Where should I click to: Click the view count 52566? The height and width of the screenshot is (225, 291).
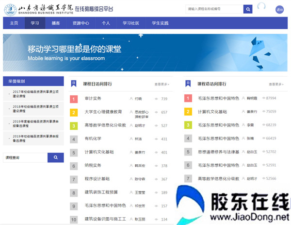coord(271,178)
